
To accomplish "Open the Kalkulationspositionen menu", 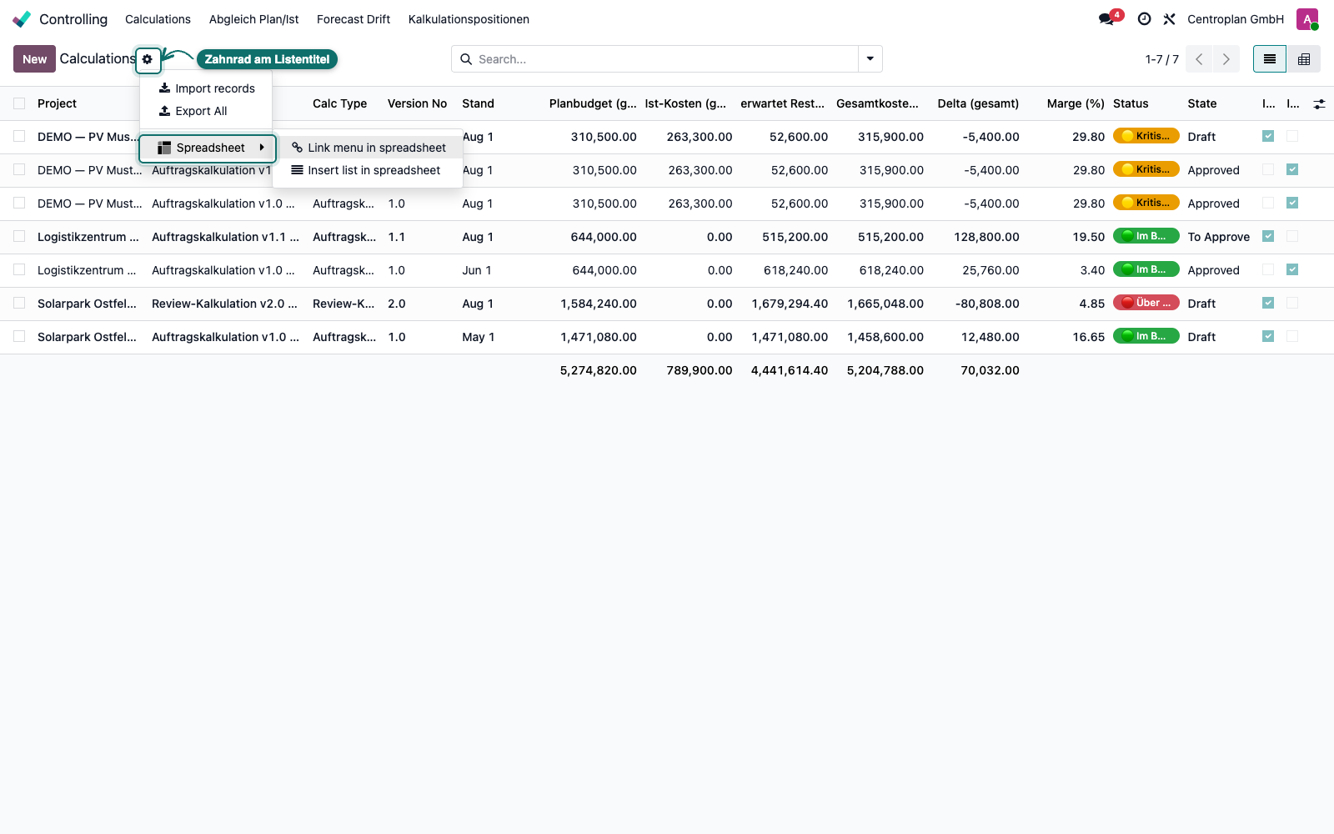I will pos(469,19).
